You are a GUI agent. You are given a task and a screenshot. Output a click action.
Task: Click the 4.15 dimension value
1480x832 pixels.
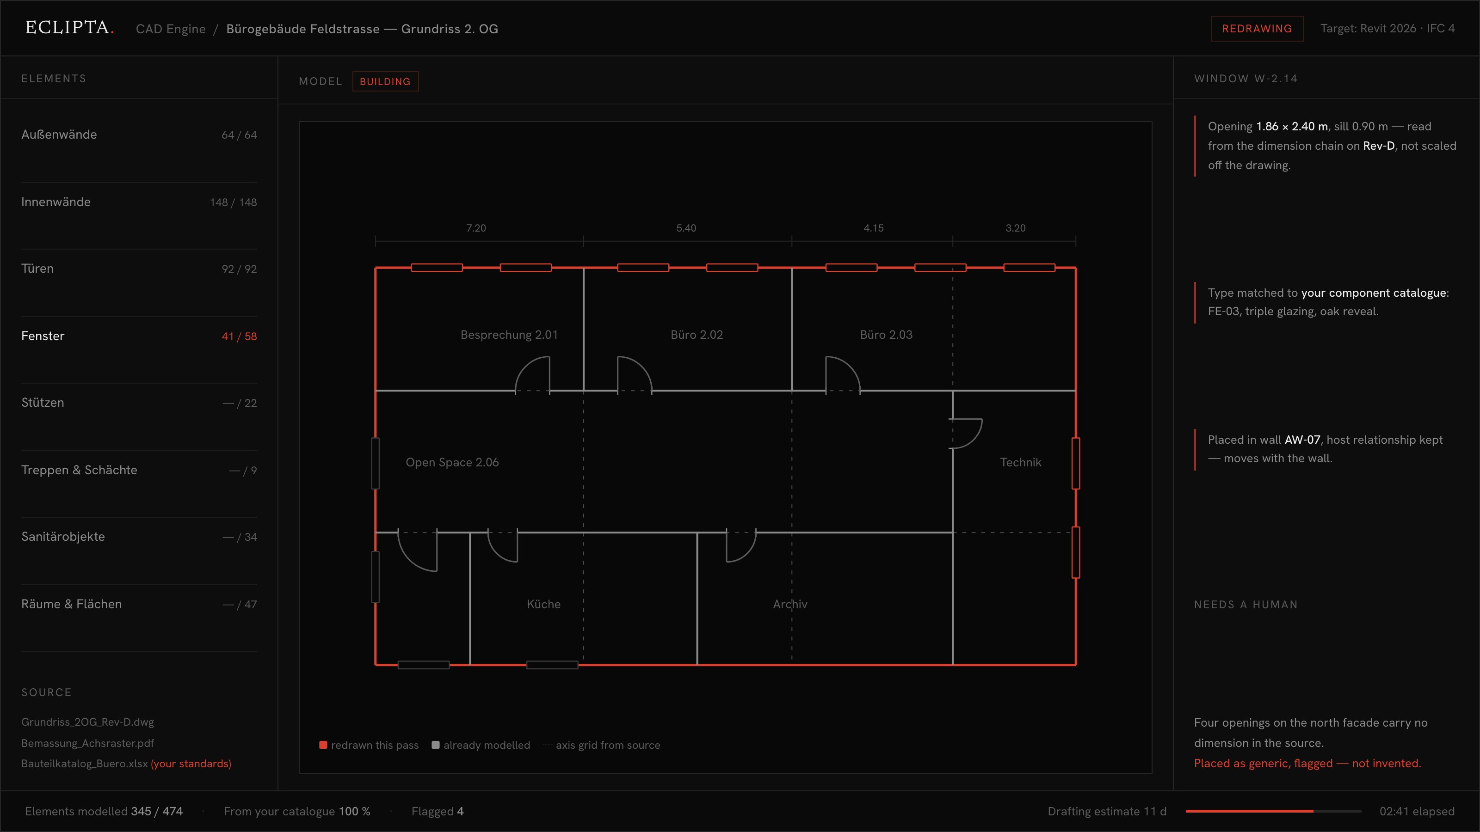[873, 228]
